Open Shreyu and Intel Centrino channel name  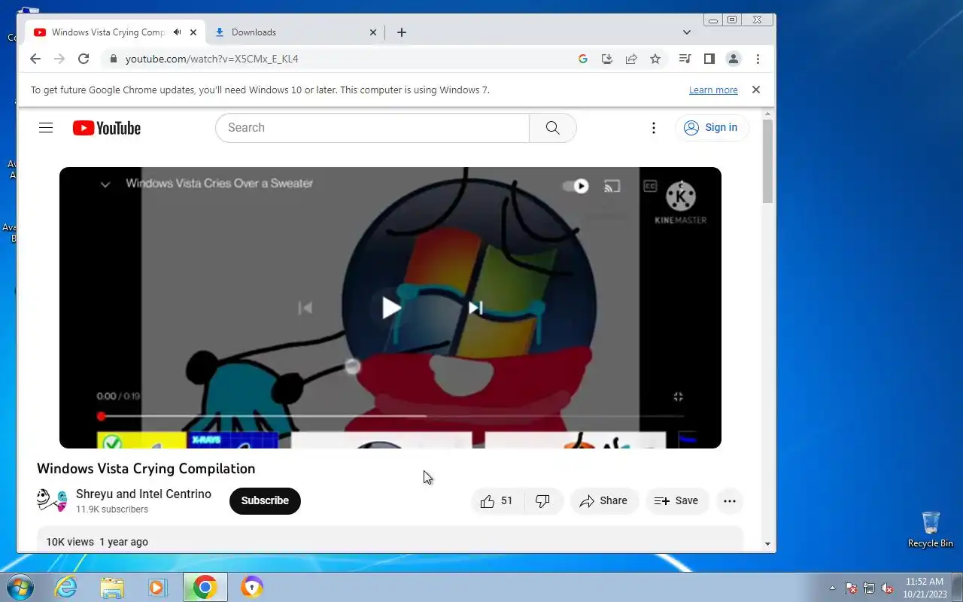144,494
